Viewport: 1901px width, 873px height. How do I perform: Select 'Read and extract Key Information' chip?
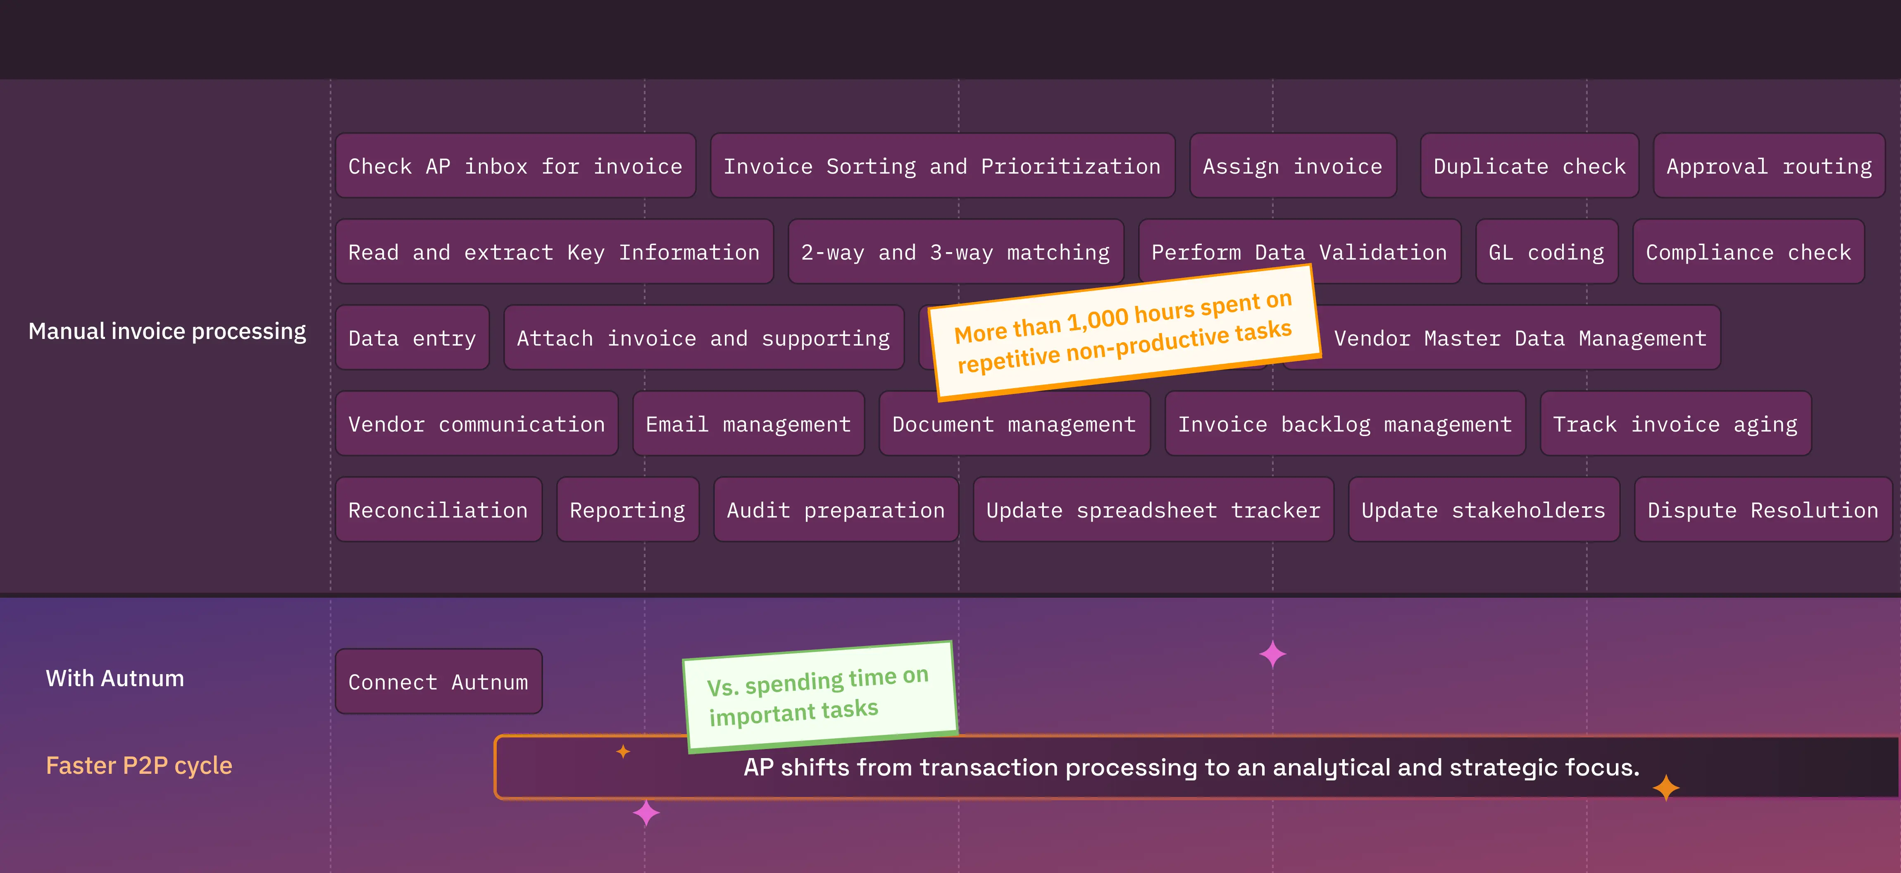554,252
